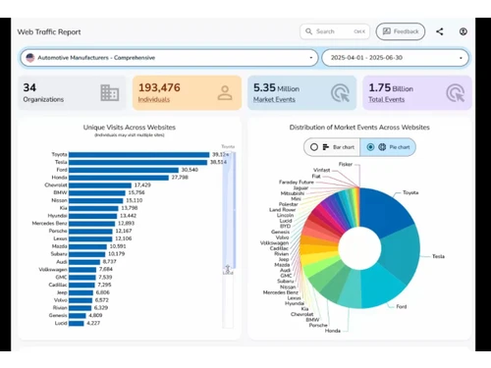Expand the segment dropdown arrow
This screenshot has width=491, height=368.
pos(310,58)
